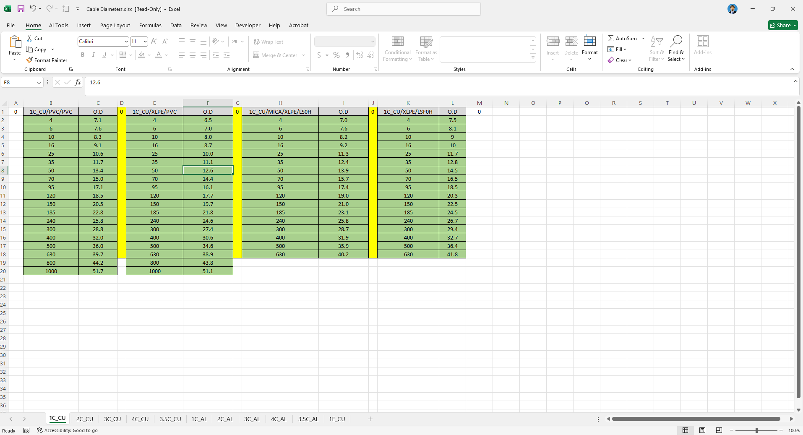
Task: Open the Name Box dropdown
Action: point(39,83)
